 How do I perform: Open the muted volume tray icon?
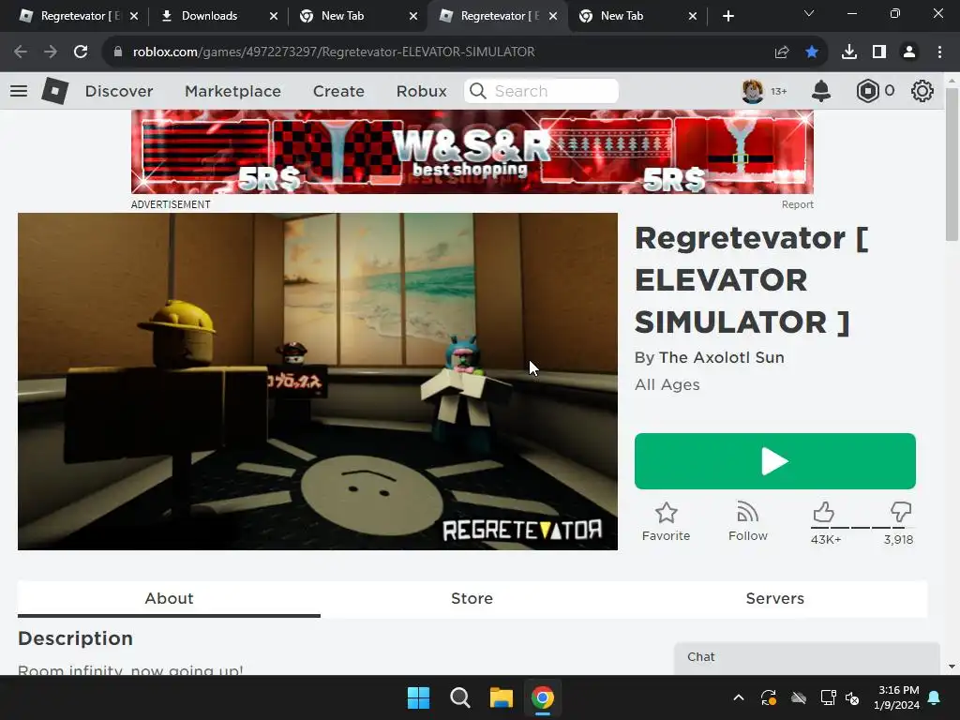[852, 697]
